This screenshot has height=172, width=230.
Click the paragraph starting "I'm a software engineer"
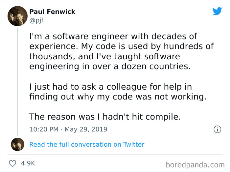122,51
